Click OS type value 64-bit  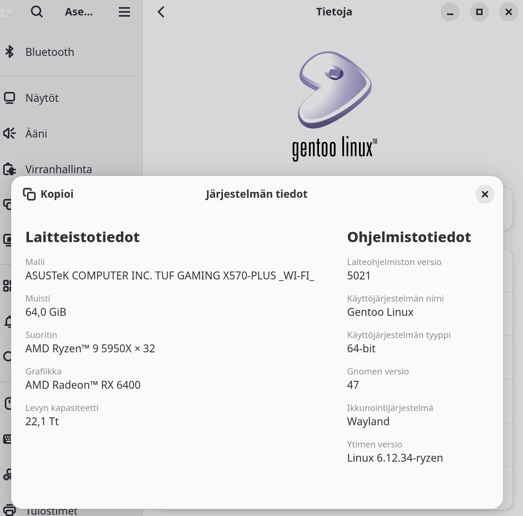[361, 349]
